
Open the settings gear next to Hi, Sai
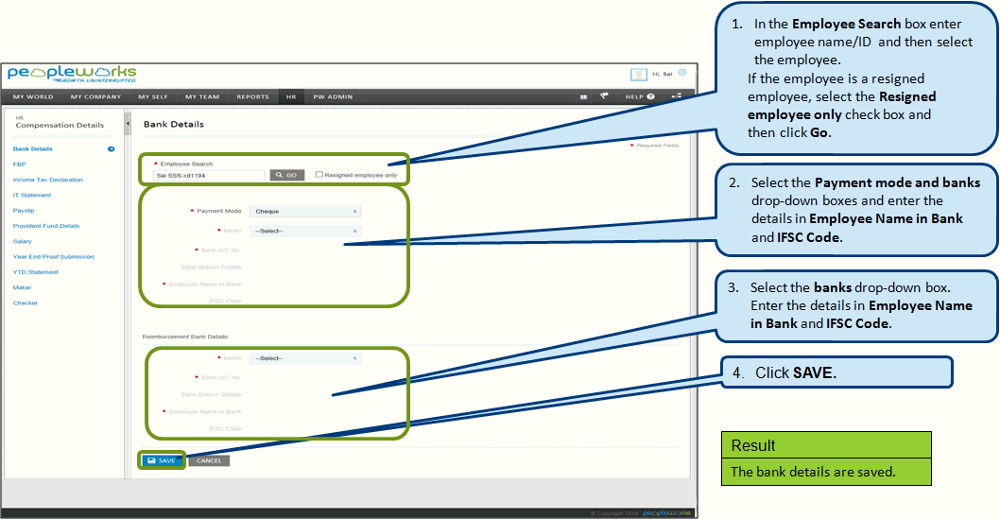682,73
